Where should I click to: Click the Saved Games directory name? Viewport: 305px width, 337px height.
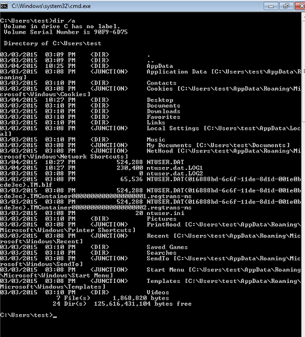click(x=167, y=247)
